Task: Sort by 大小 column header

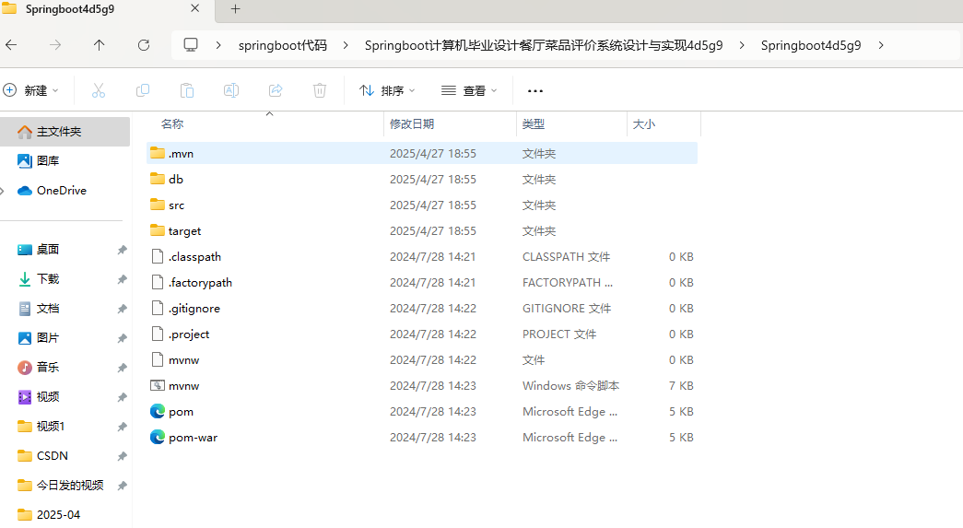Action: [643, 124]
